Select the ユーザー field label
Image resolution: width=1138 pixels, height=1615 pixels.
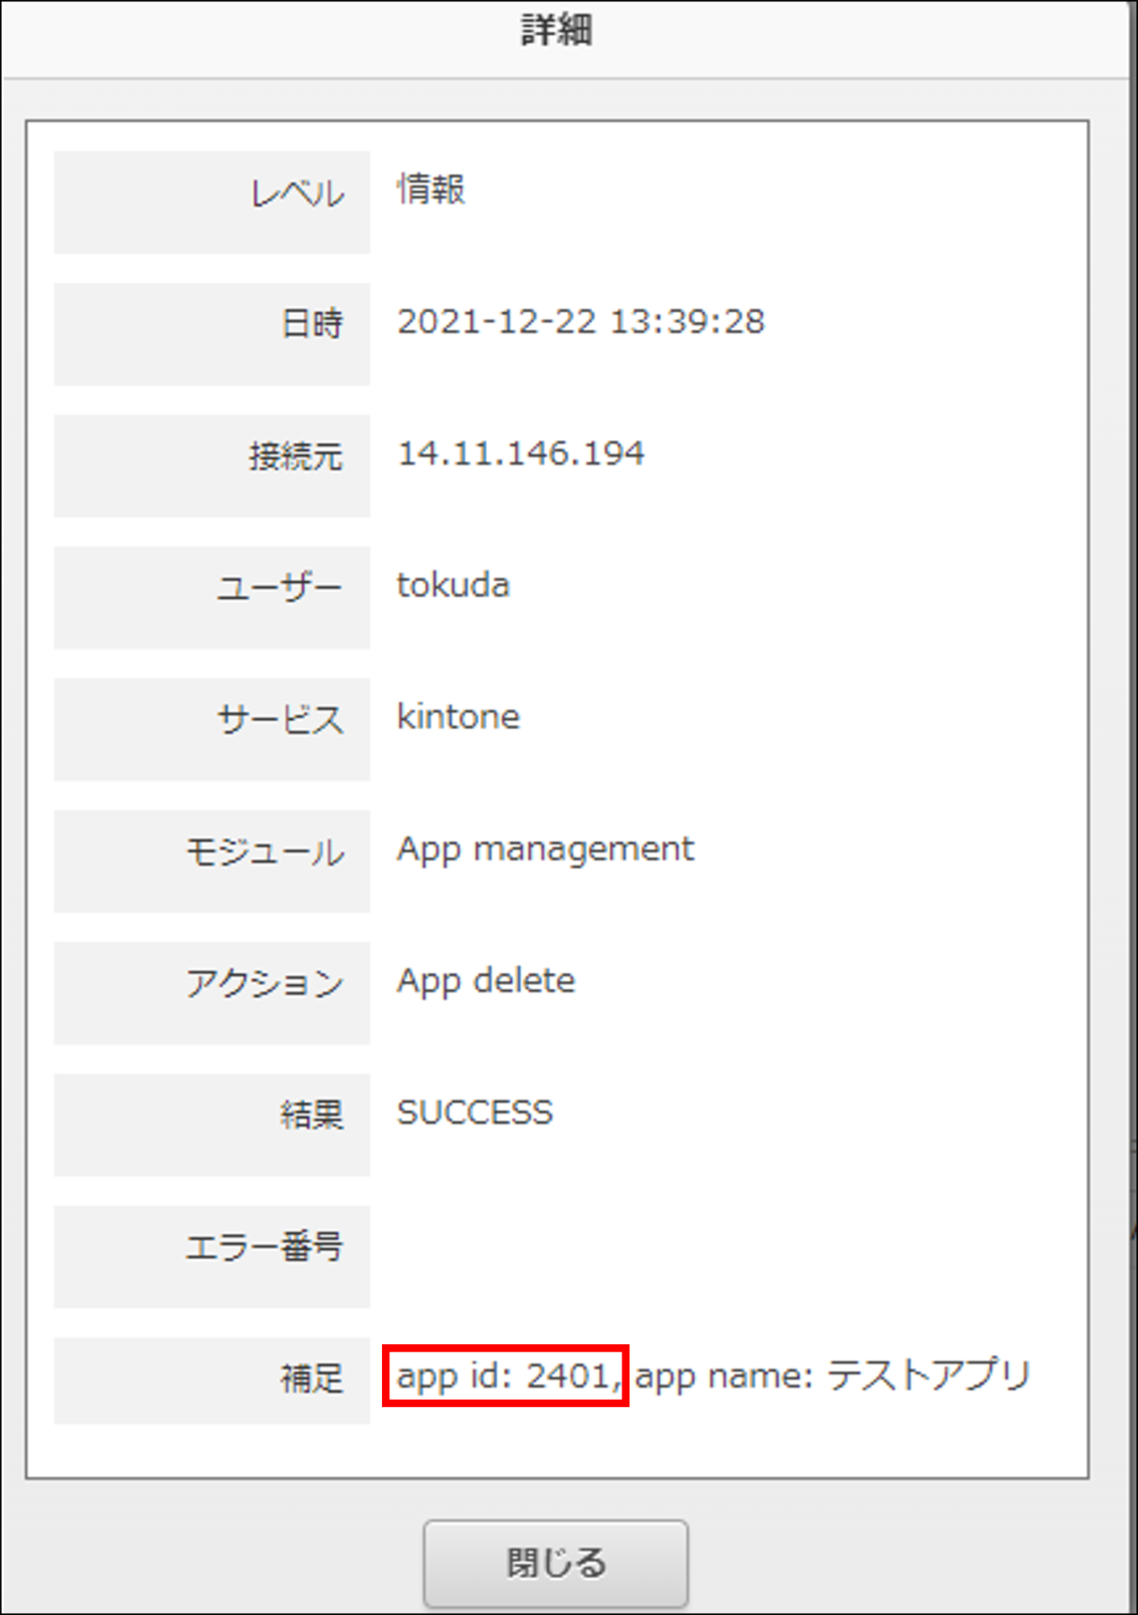point(279,587)
